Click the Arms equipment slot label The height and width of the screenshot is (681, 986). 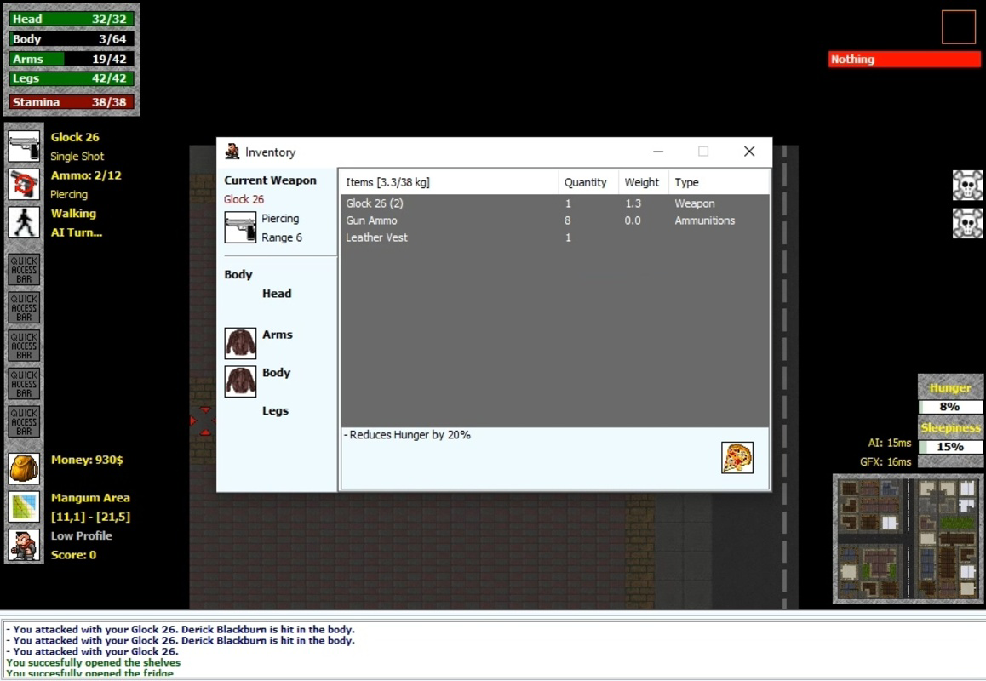coord(278,335)
